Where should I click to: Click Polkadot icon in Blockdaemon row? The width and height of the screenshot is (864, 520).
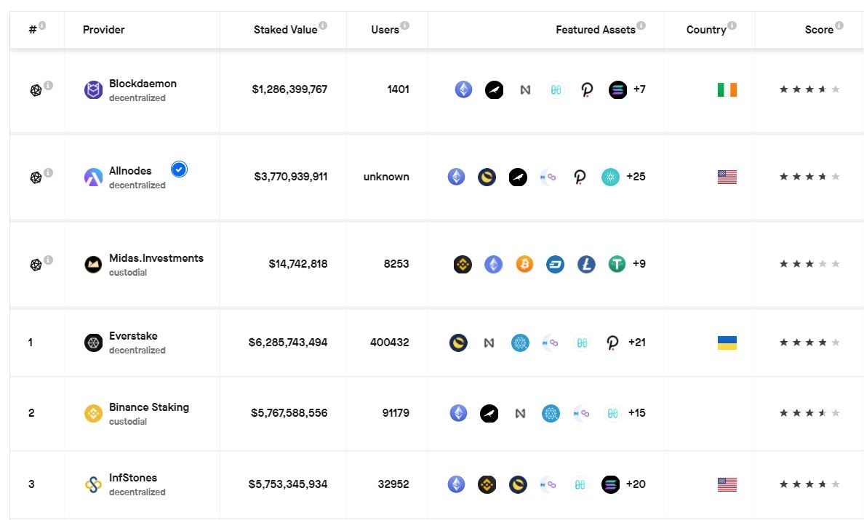(x=587, y=89)
